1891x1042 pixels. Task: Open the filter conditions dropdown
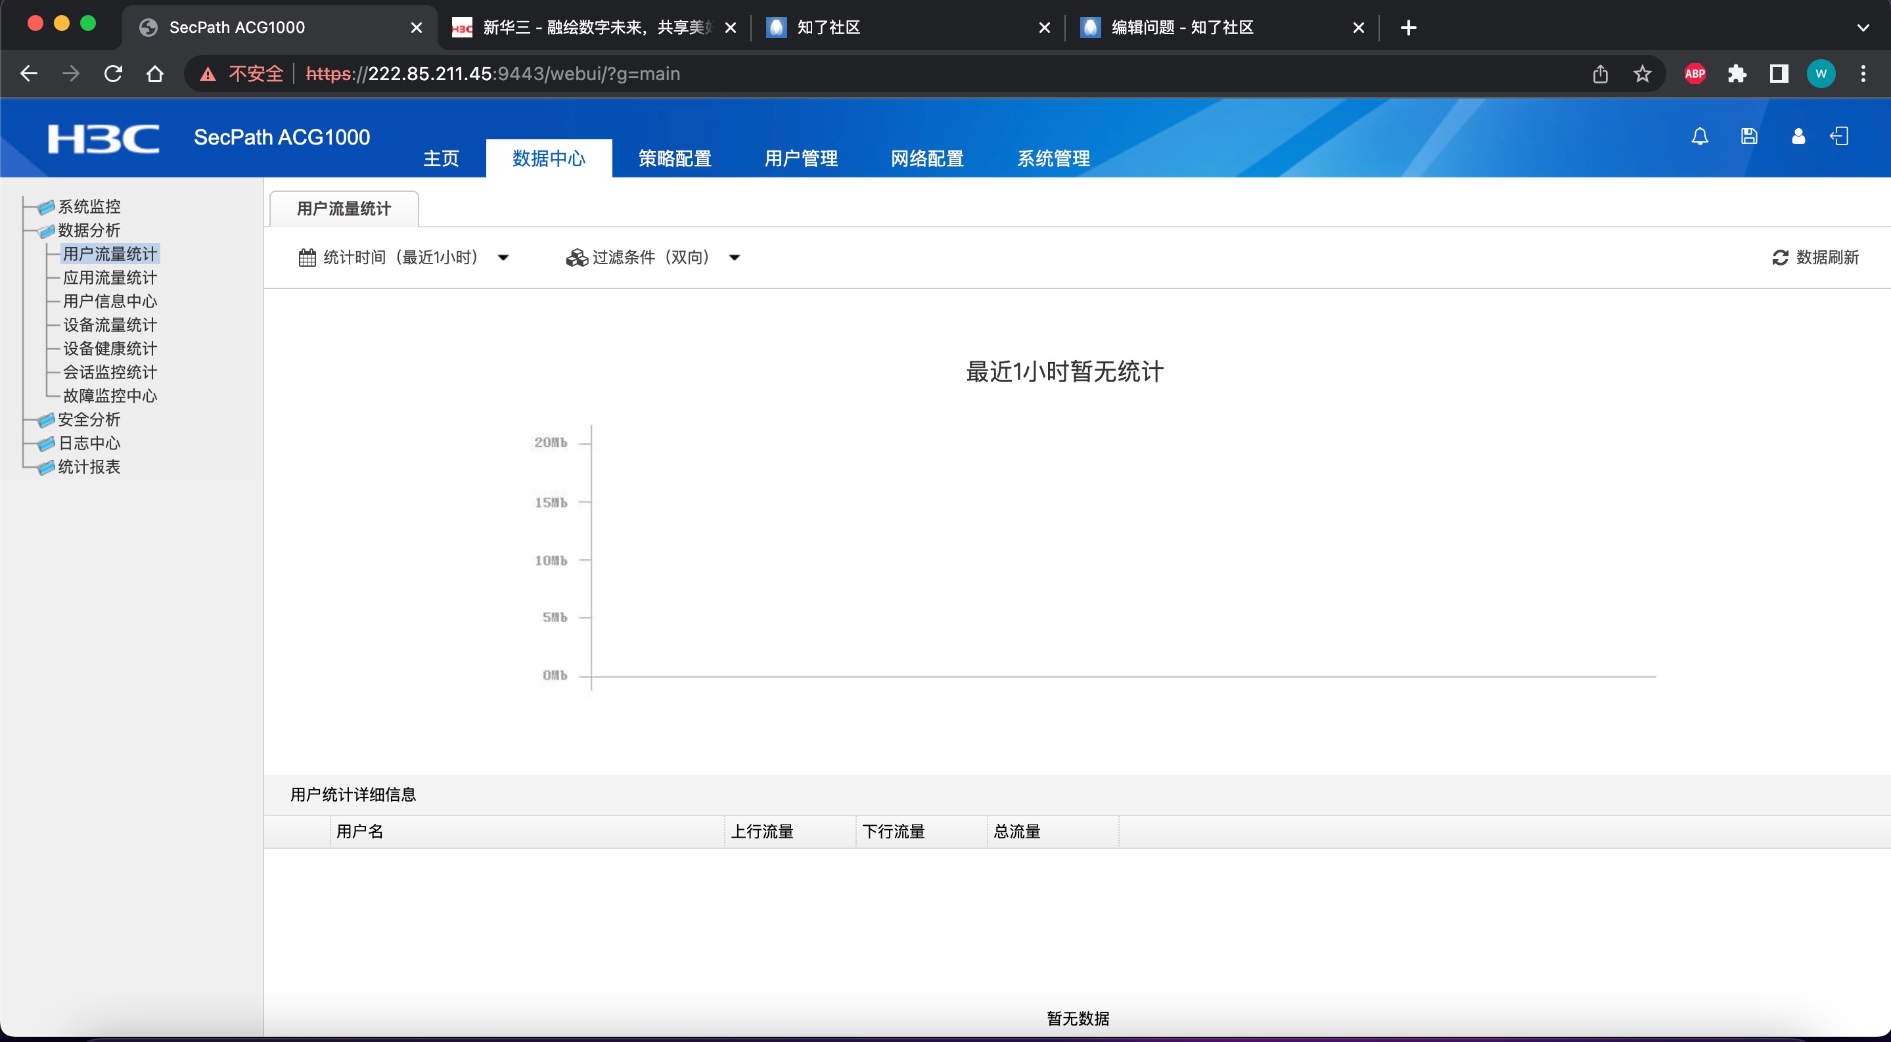[652, 258]
